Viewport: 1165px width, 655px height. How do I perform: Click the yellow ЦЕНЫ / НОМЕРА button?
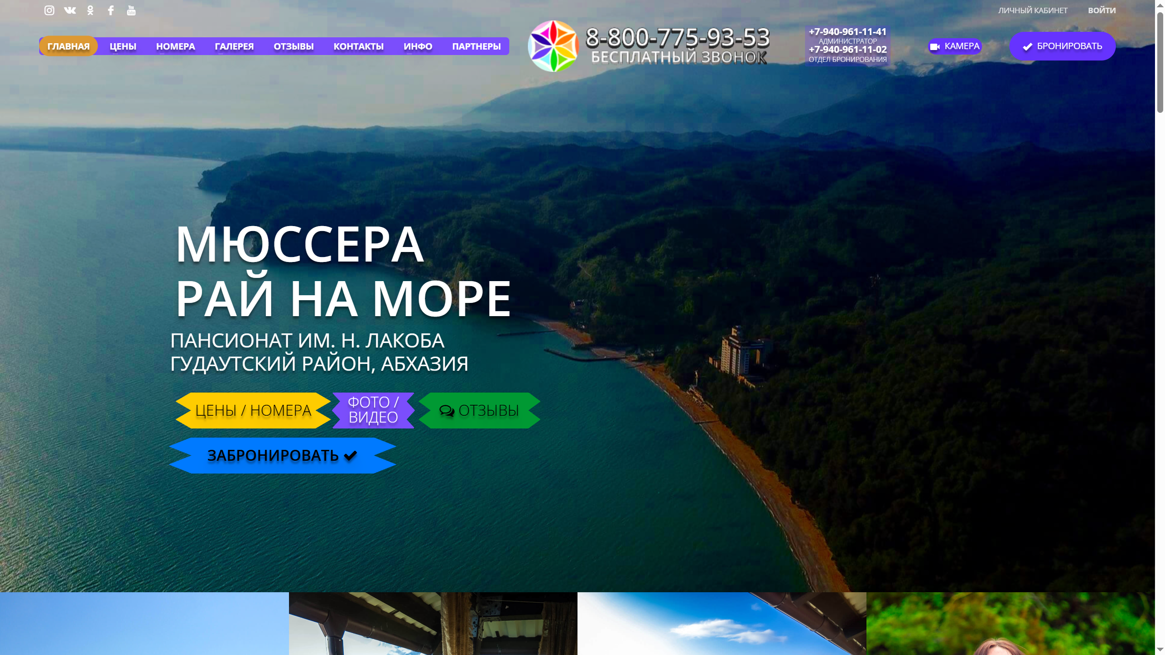[x=253, y=410]
